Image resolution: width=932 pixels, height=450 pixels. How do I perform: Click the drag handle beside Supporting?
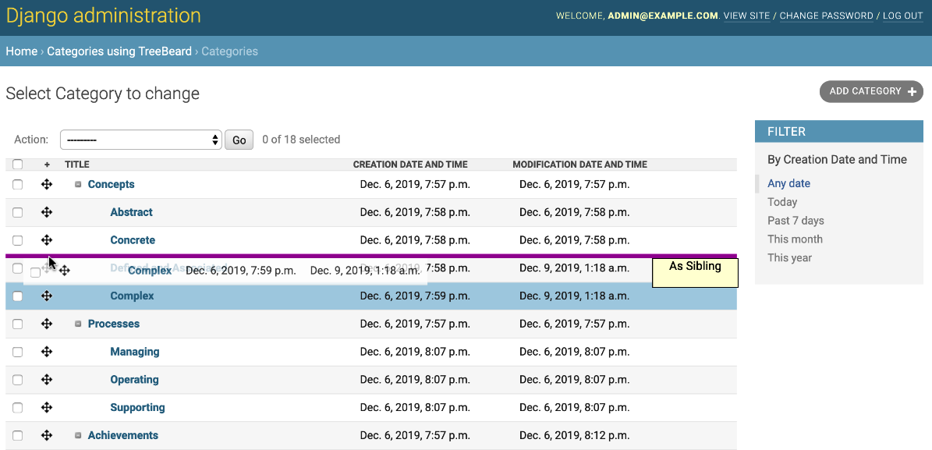(x=47, y=407)
